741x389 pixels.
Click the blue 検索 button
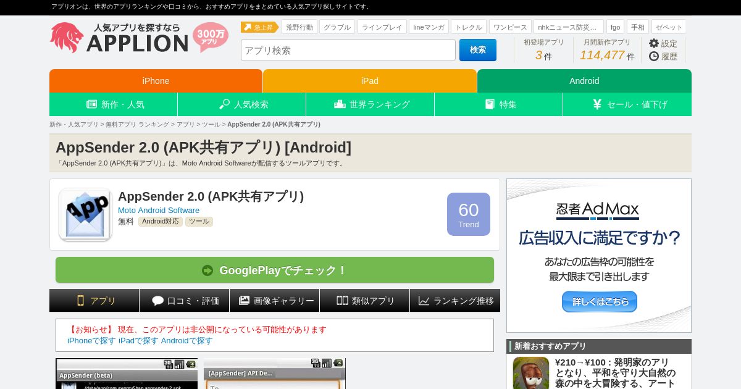coord(478,50)
